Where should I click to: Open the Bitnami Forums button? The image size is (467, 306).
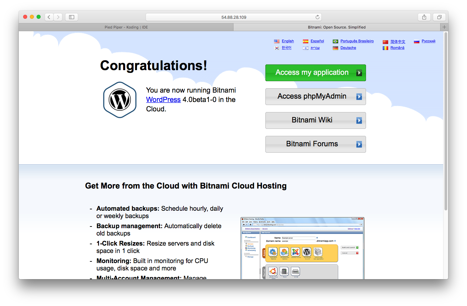[316, 144]
